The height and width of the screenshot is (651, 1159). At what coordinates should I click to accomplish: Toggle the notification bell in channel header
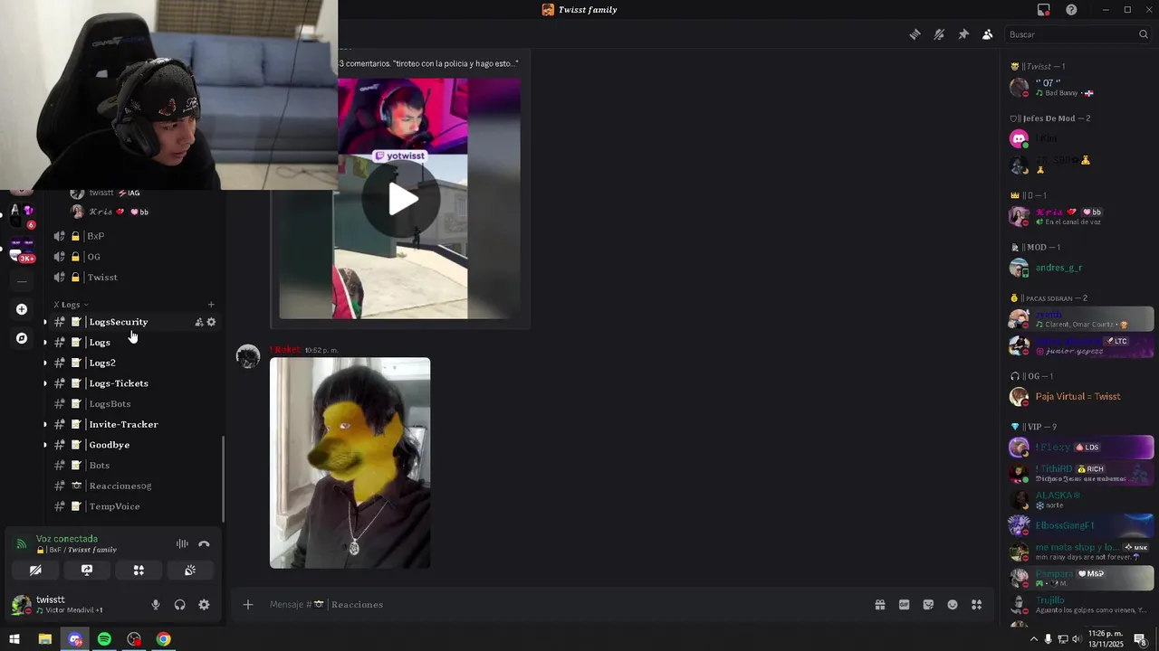point(939,34)
